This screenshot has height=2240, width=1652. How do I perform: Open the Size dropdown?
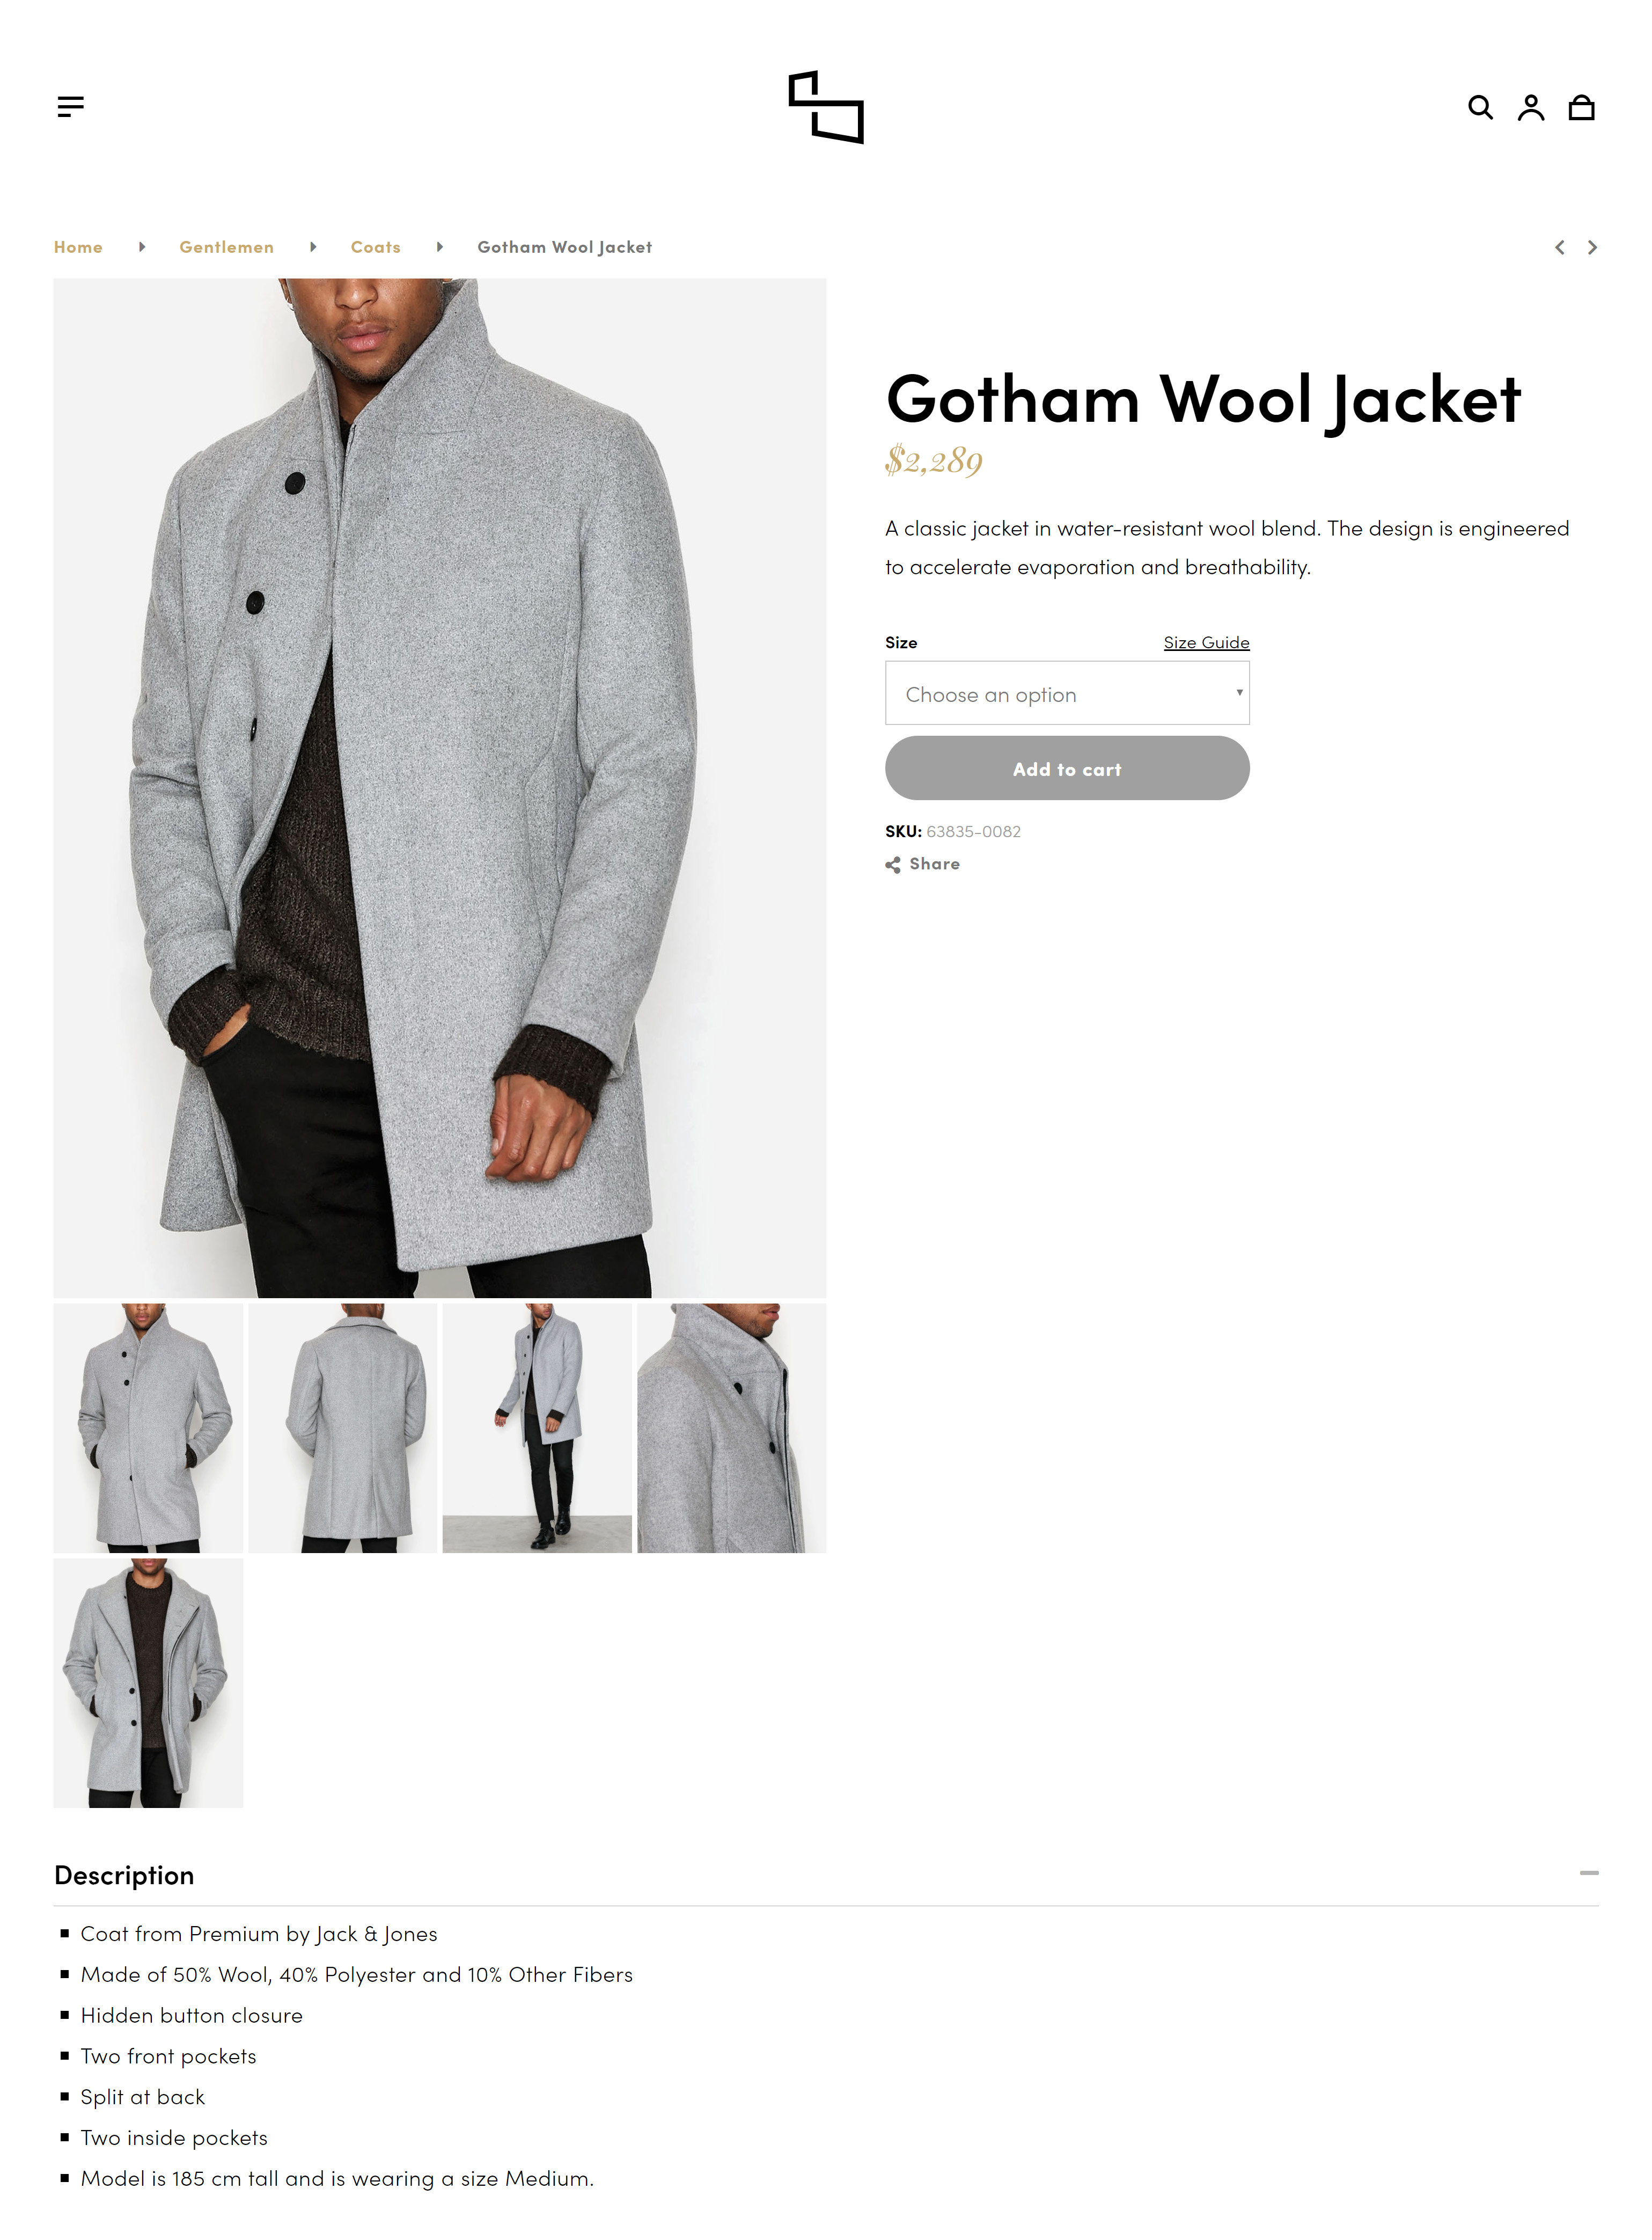click(x=1067, y=693)
